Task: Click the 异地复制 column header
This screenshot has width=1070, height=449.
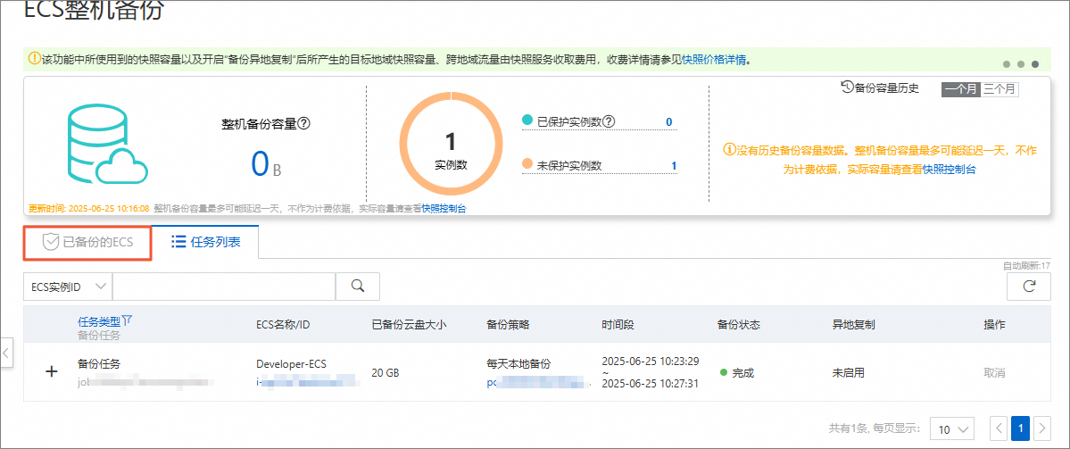Action: point(853,324)
